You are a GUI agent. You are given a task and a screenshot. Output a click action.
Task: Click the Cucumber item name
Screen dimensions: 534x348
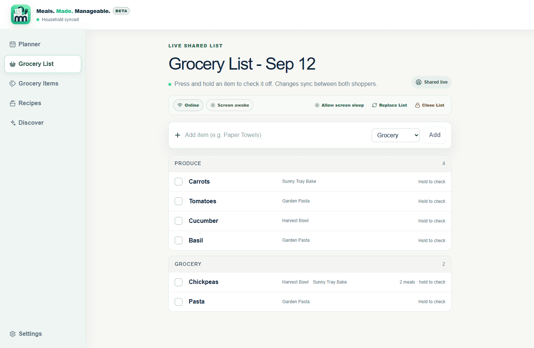(x=203, y=221)
